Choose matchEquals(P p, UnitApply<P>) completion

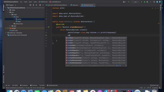[96, 50]
